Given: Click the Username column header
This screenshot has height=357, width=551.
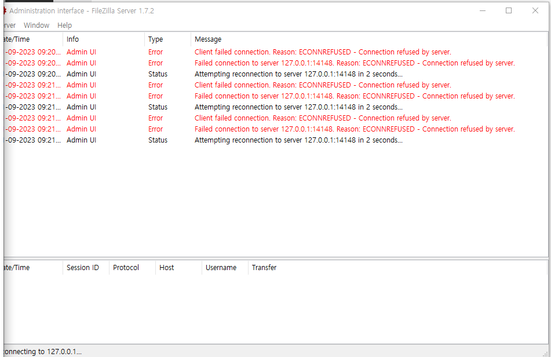Looking at the screenshot, I should [x=225, y=267].
